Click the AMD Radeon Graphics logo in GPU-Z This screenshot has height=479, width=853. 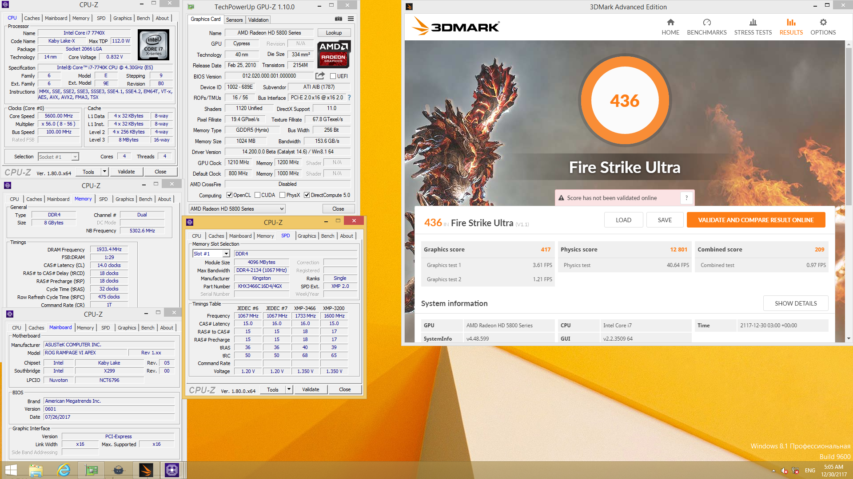coord(334,53)
